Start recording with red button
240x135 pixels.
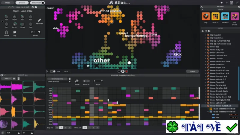(127, 71)
